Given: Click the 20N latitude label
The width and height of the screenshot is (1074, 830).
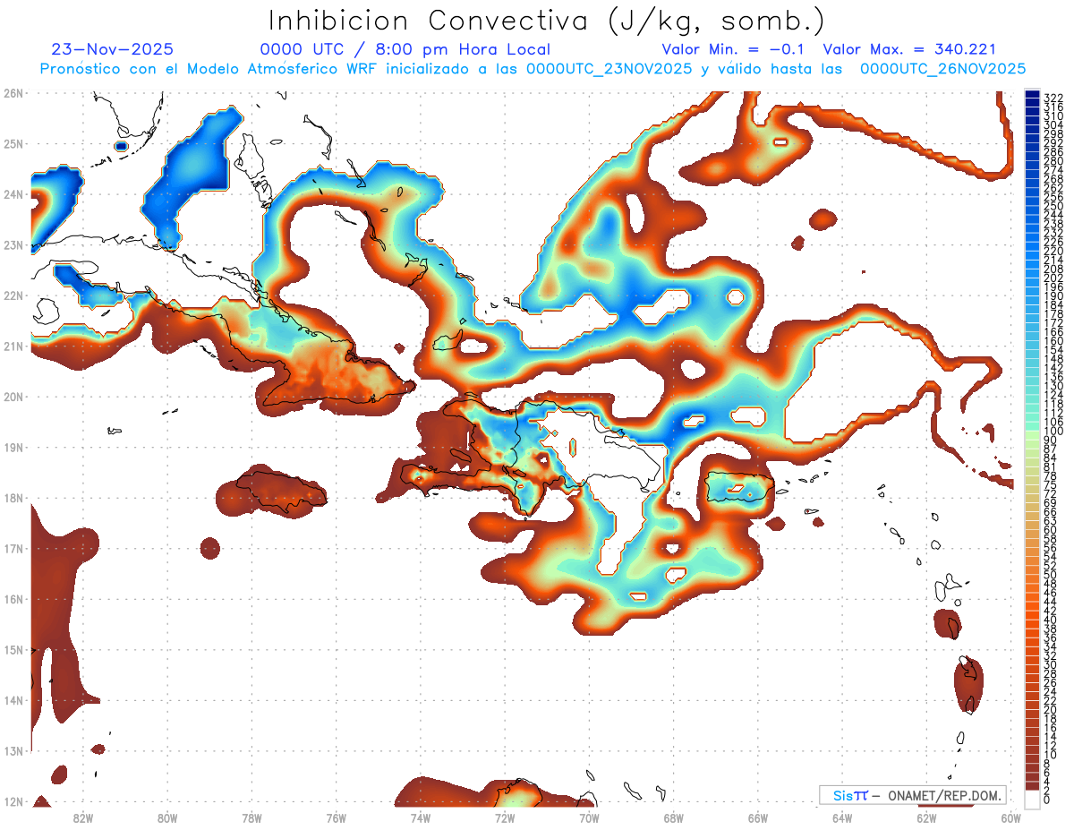Looking at the screenshot, I should (13, 397).
